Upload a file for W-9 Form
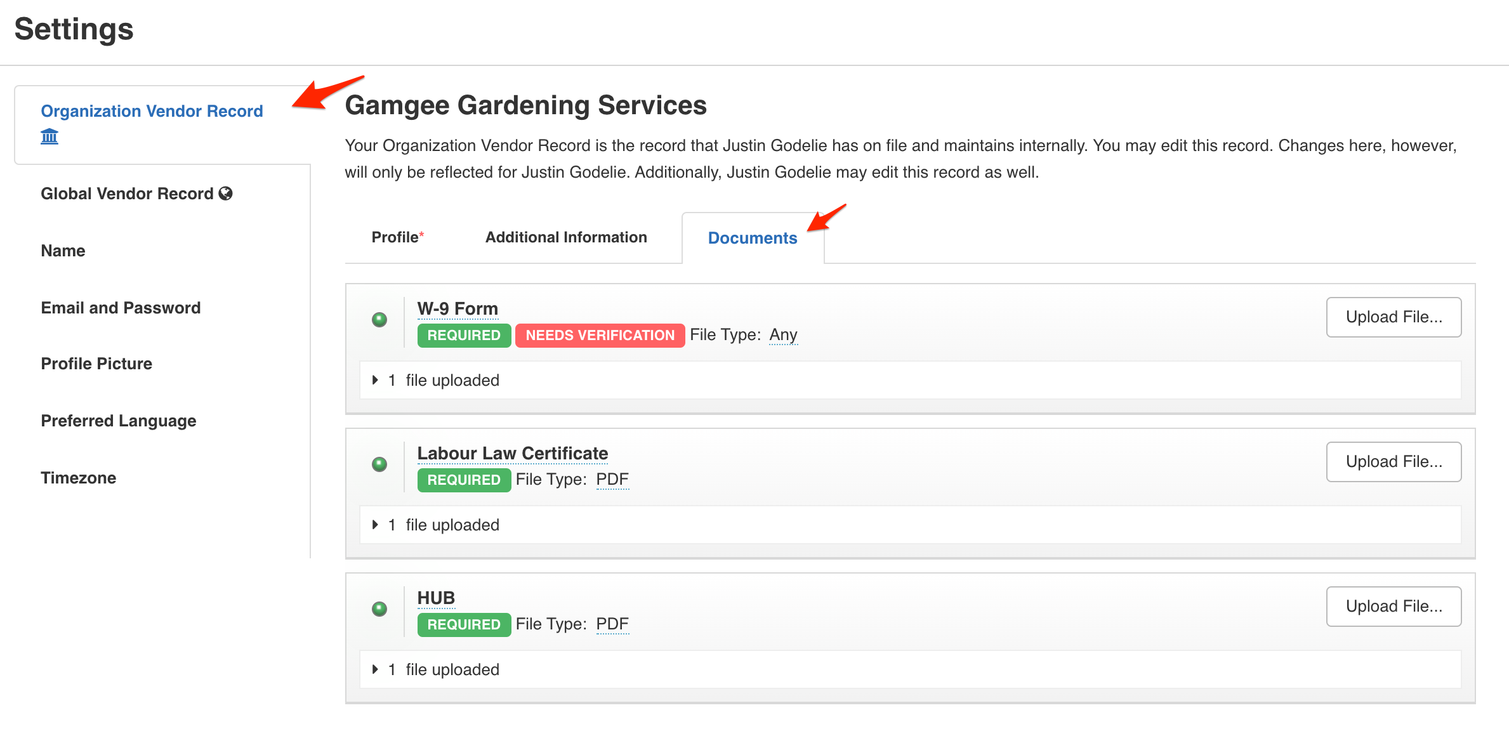The height and width of the screenshot is (736, 1509). point(1394,317)
